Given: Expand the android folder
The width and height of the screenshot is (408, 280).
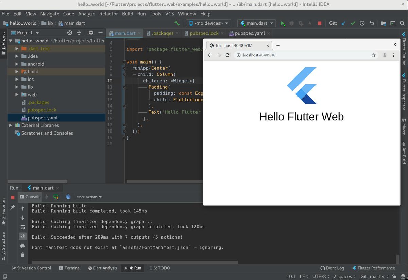Looking at the screenshot, I should click(x=17, y=64).
